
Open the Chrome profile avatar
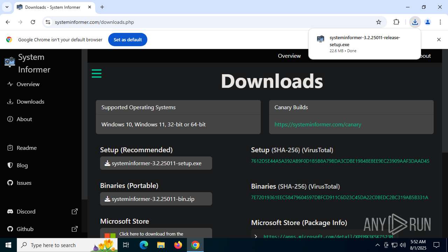click(x=428, y=22)
